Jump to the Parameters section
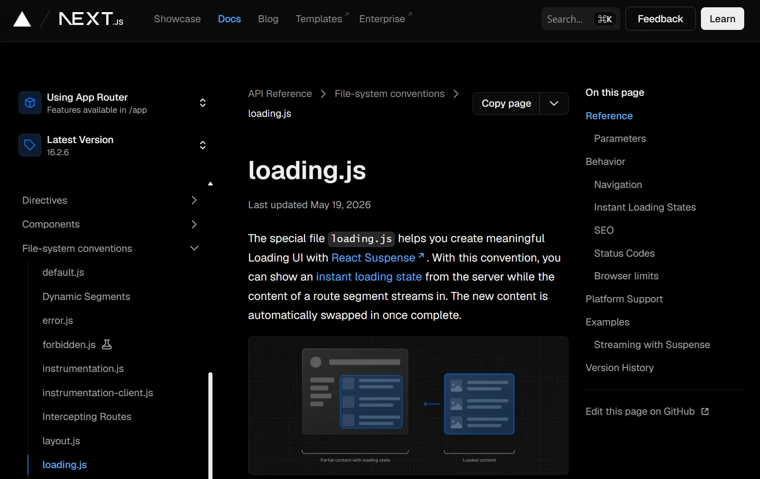 click(620, 139)
